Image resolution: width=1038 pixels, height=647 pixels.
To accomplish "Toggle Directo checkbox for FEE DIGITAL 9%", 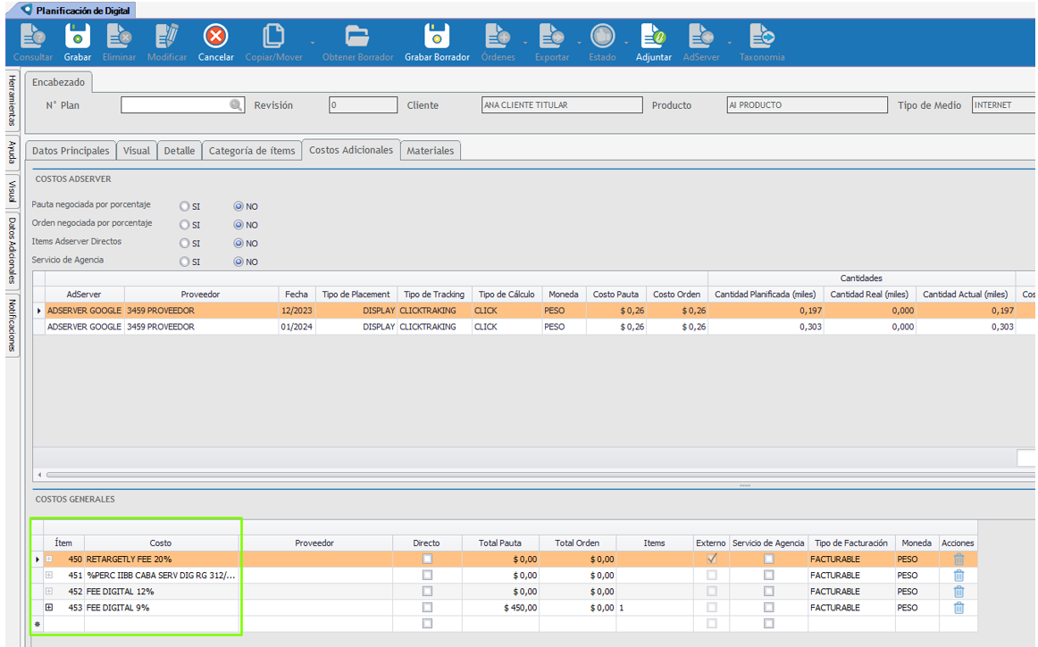I will coord(427,608).
